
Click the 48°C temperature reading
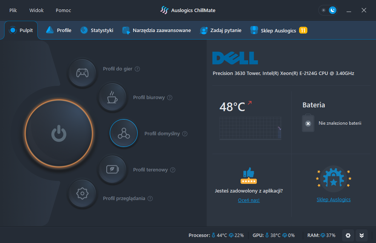[x=232, y=107]
